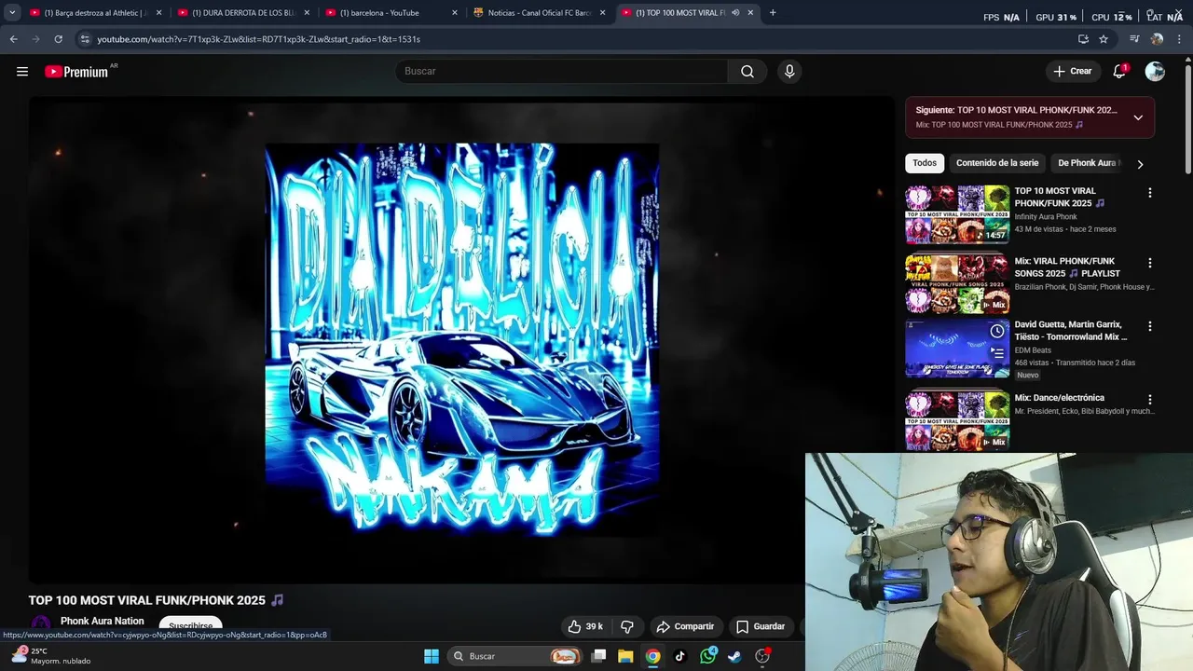Image resolution: width=1193 pixels, height=671 pixels.
Task: Like the video with 39 k thumbs up
Action: pos(585,627)
